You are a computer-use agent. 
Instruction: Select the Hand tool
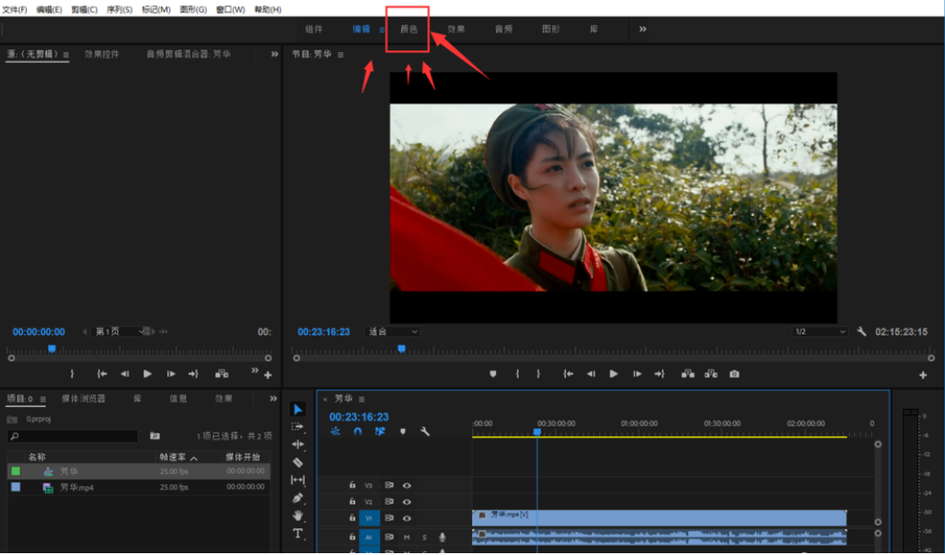pos(298,515)
